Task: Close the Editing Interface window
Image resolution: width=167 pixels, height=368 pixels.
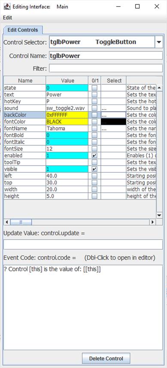Action: pyautogui.click(x=157, y=6)
